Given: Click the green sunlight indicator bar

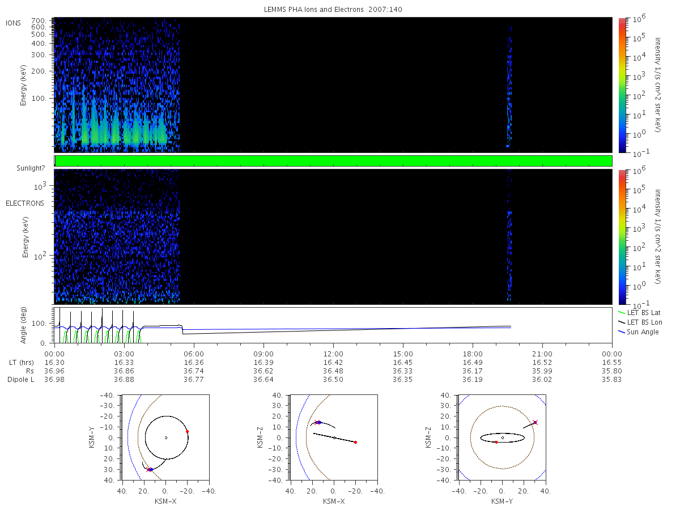Looking at the screenshot, I should 333,161.
